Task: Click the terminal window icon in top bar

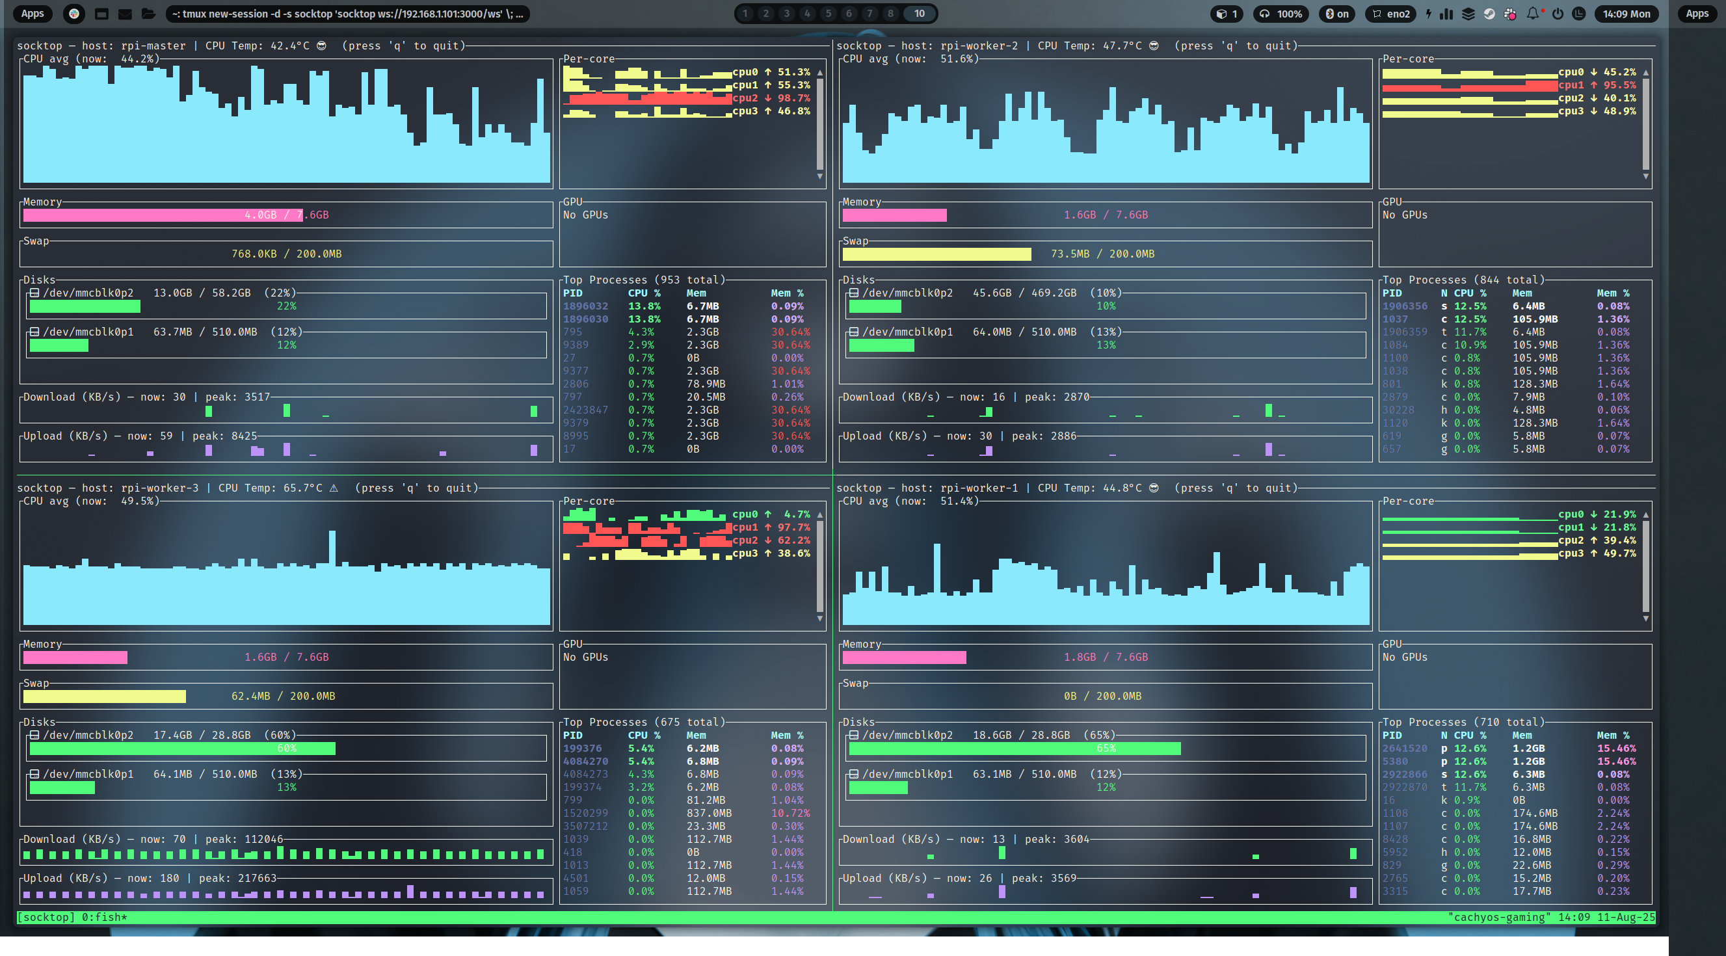Action: [101, 14]
